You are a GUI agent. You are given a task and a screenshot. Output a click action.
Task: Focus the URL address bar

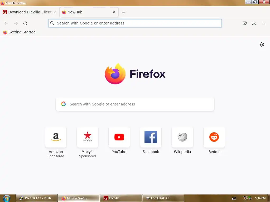[135, 23]
